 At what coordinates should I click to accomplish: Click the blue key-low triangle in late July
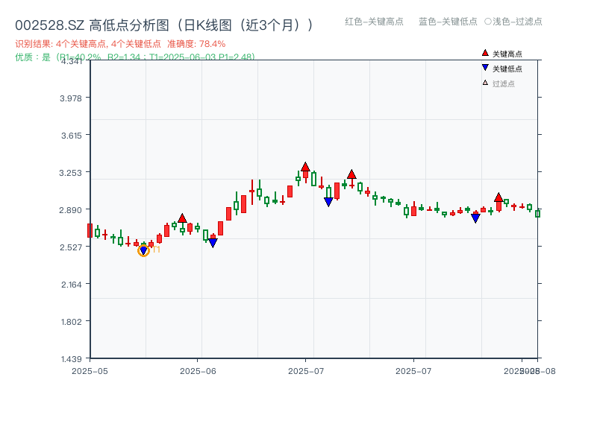point(475,217)
